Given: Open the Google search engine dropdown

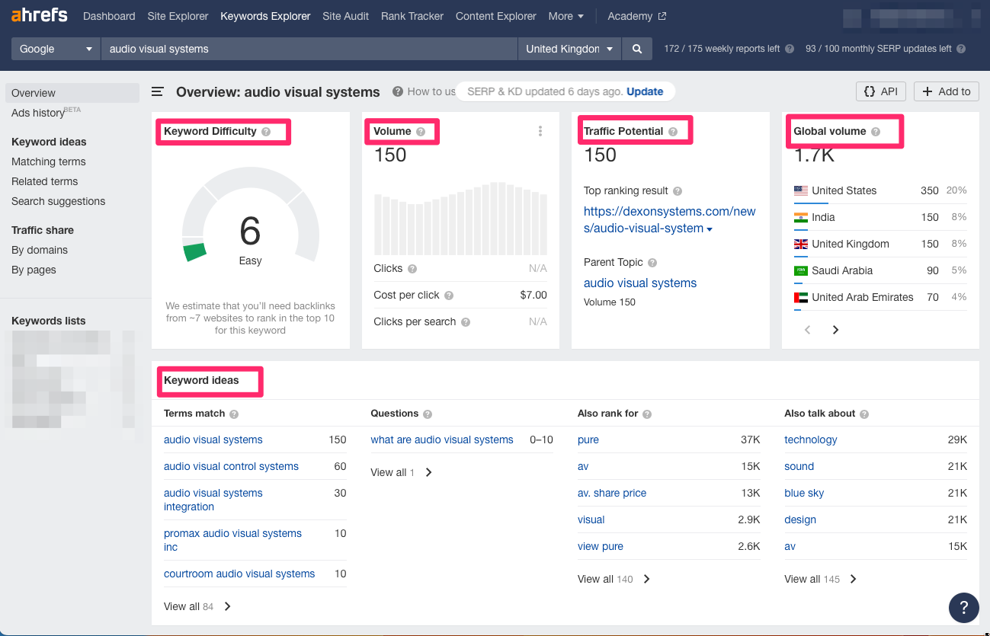Looking at the screenshot, I should pyautogui.click(x=56, y=49).
